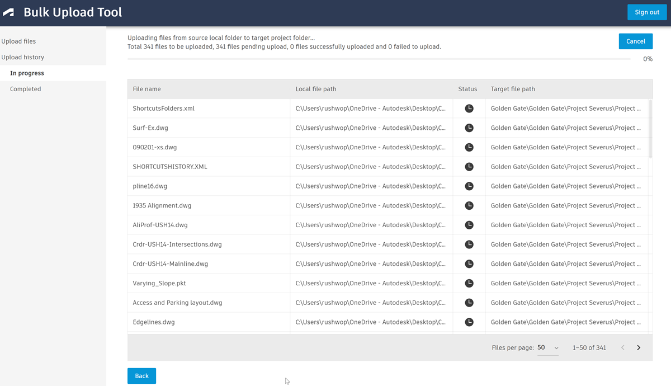The image size is (671, 386).
Task: Switch to In progress view
Action: (x=27, y=73)
